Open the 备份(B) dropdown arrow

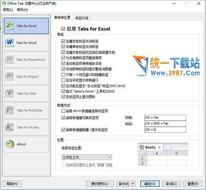pyautogui.click(x=133, y=184)
